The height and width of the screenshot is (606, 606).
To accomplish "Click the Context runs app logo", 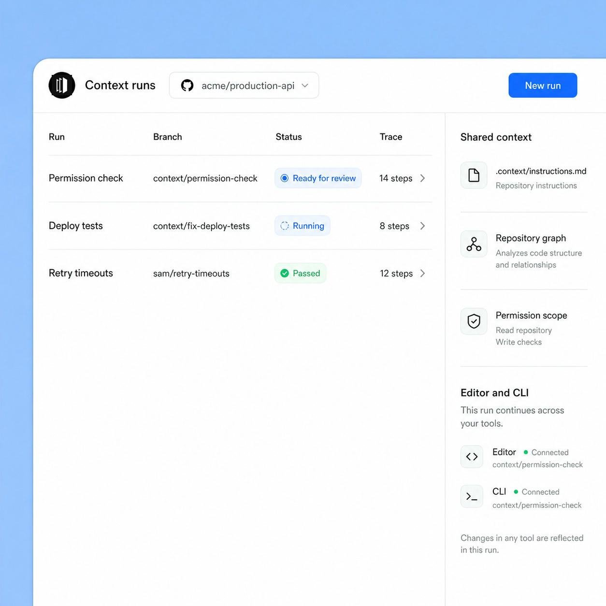I will coord(62,85).
